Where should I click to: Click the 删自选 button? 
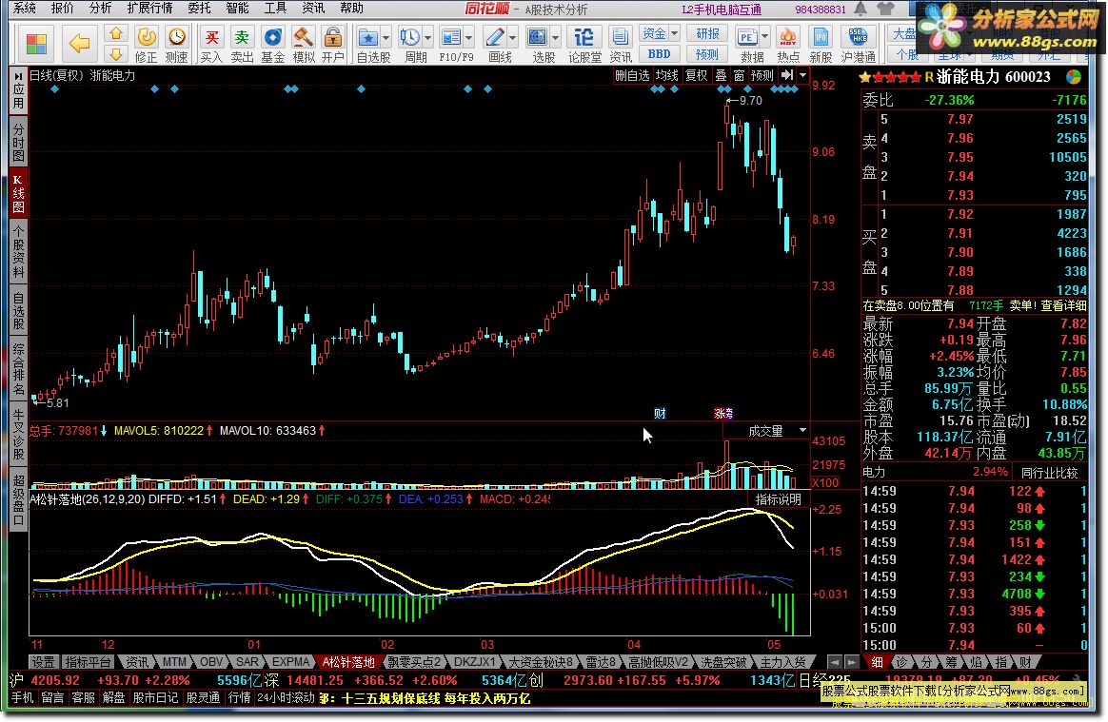pyautogui.click(x=632, y=75)
